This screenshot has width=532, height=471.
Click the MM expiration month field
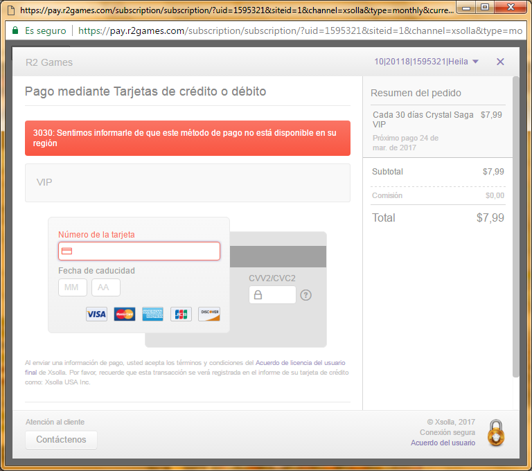coord(72,287)
